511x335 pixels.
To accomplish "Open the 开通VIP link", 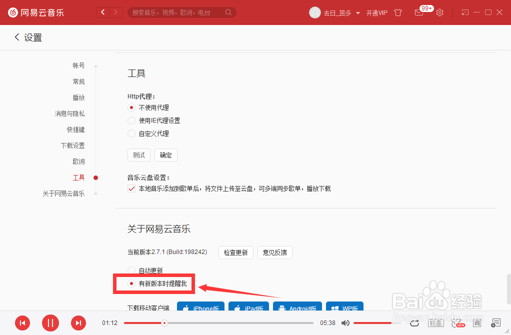I will point(376,12).
